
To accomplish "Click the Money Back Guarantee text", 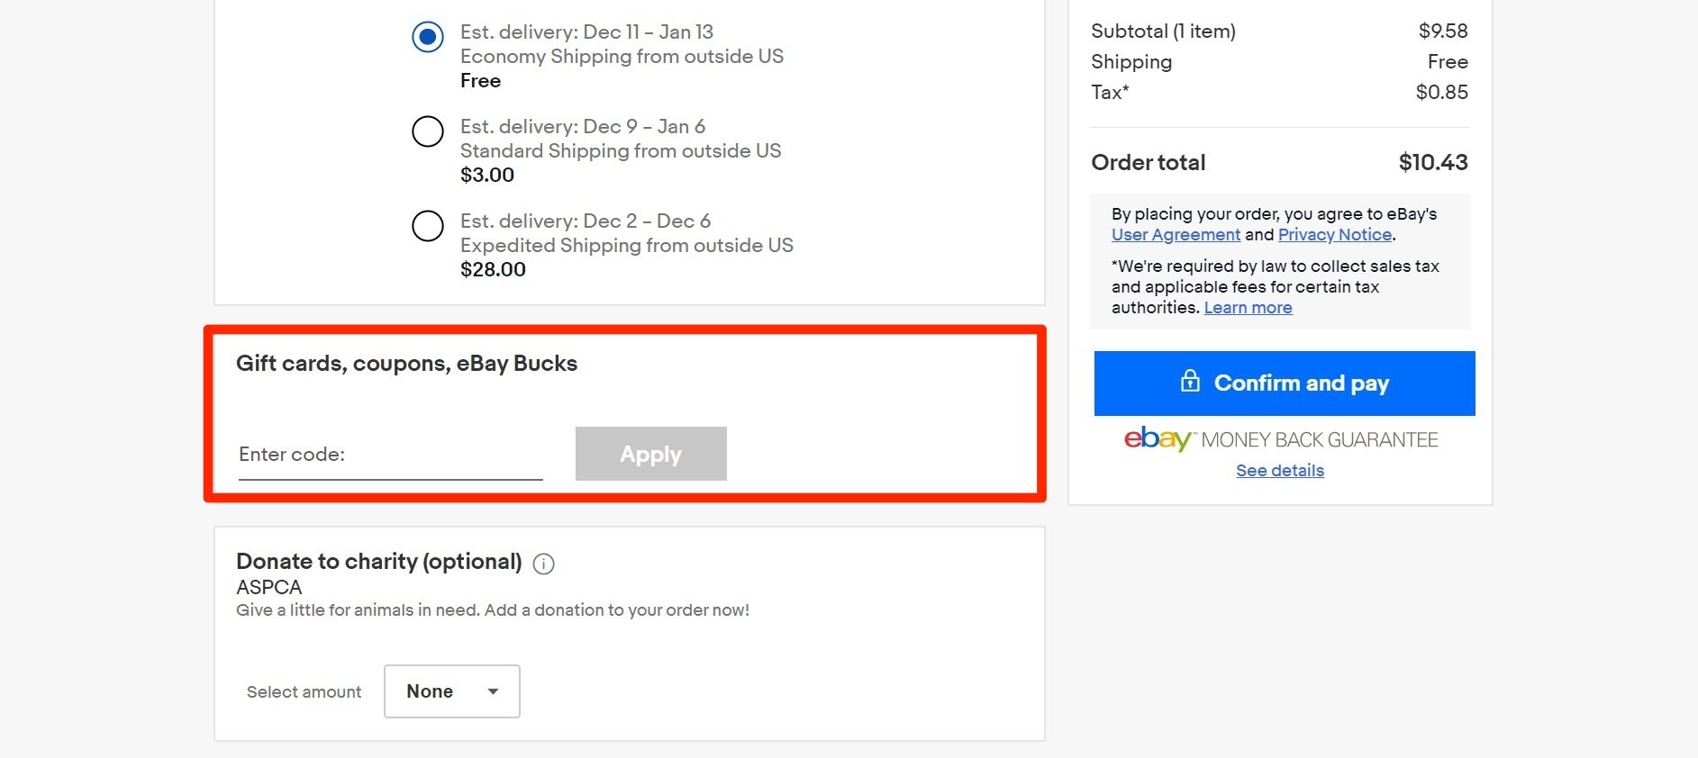I will [1319, 440].
